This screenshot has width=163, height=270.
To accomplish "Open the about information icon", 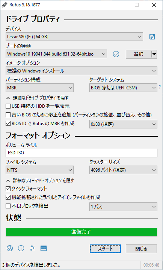I will [x=21, y=248].
